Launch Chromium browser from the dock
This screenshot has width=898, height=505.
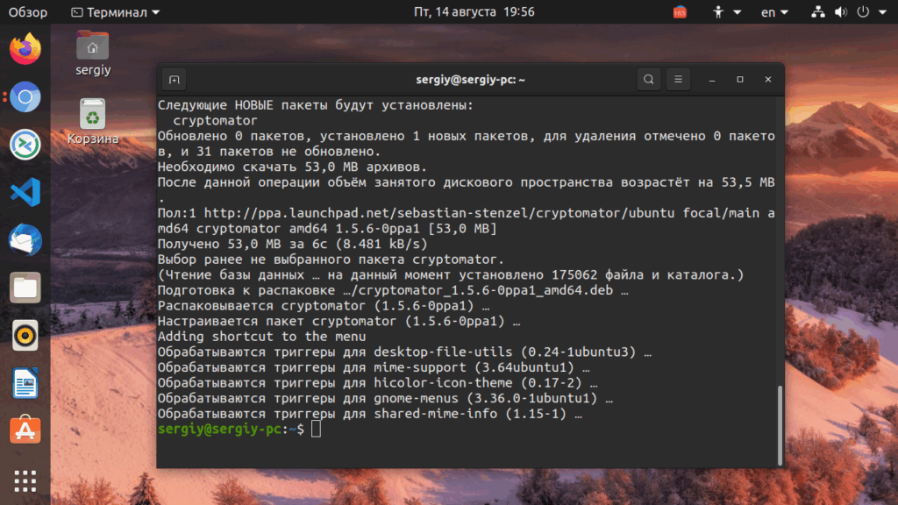[25, 96]
